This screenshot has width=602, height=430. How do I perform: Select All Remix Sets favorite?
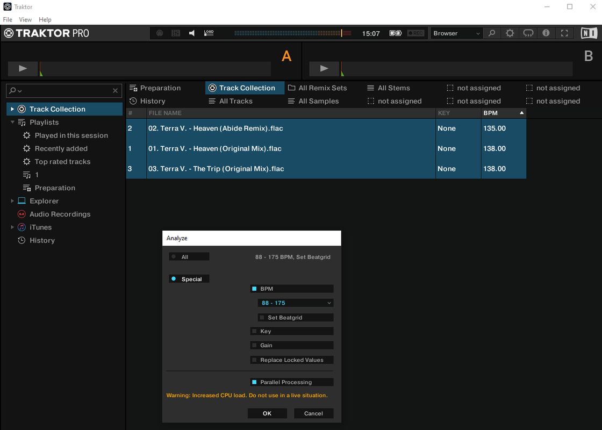[x=318, y=88]
